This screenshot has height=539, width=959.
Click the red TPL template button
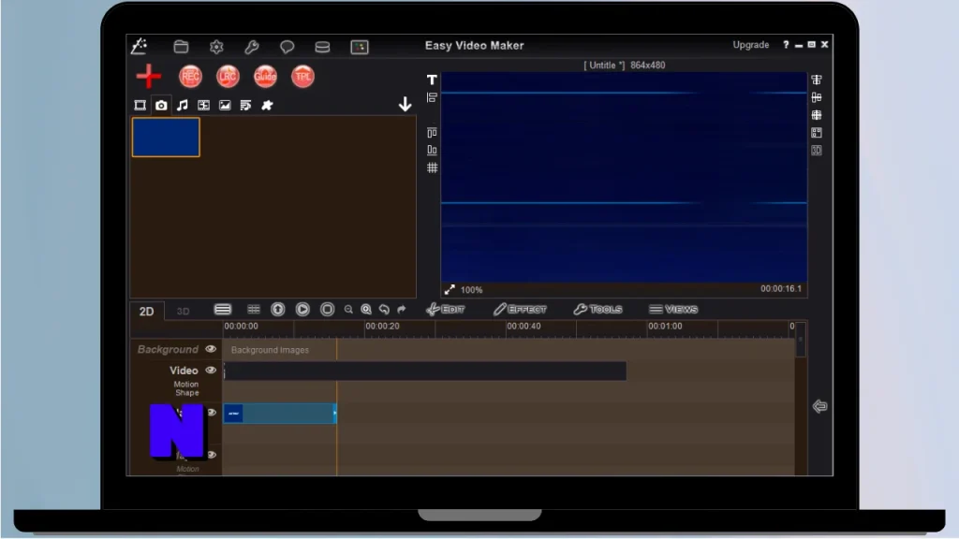[302, 77]
